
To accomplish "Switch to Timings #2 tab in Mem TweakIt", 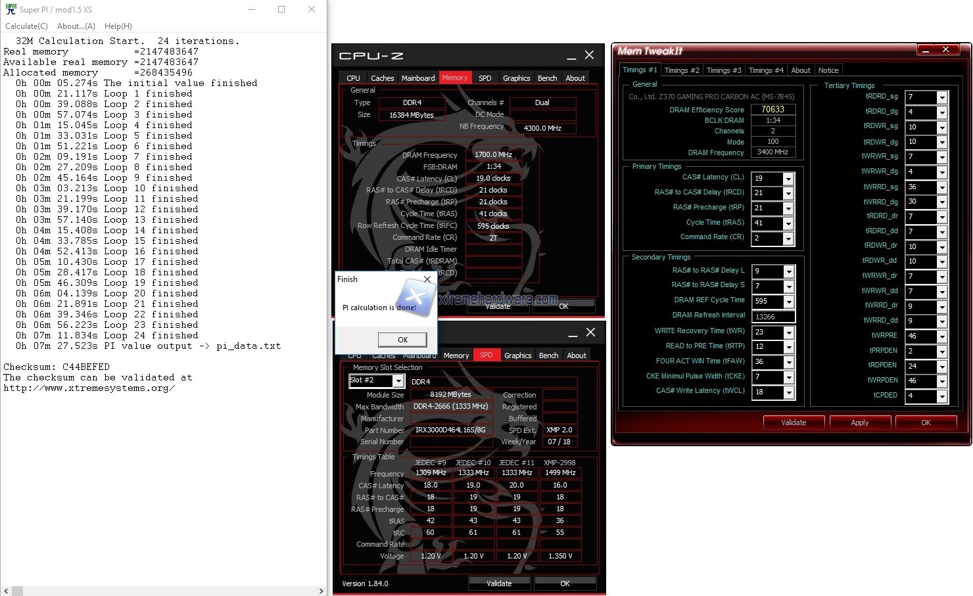I will click(x=682, y=70).
